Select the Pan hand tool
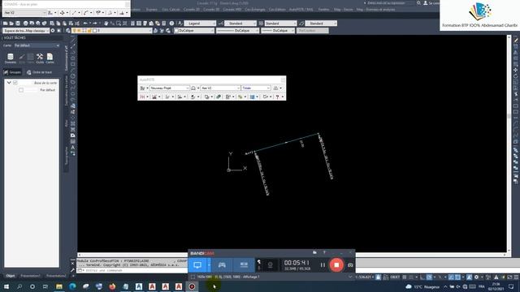Image resolution: width=520 pixels, height=292 pixels. point(106,24)
